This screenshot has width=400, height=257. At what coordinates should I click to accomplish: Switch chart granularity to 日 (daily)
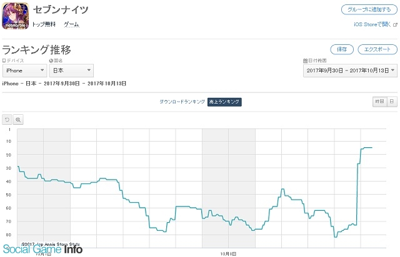point(392,102)
